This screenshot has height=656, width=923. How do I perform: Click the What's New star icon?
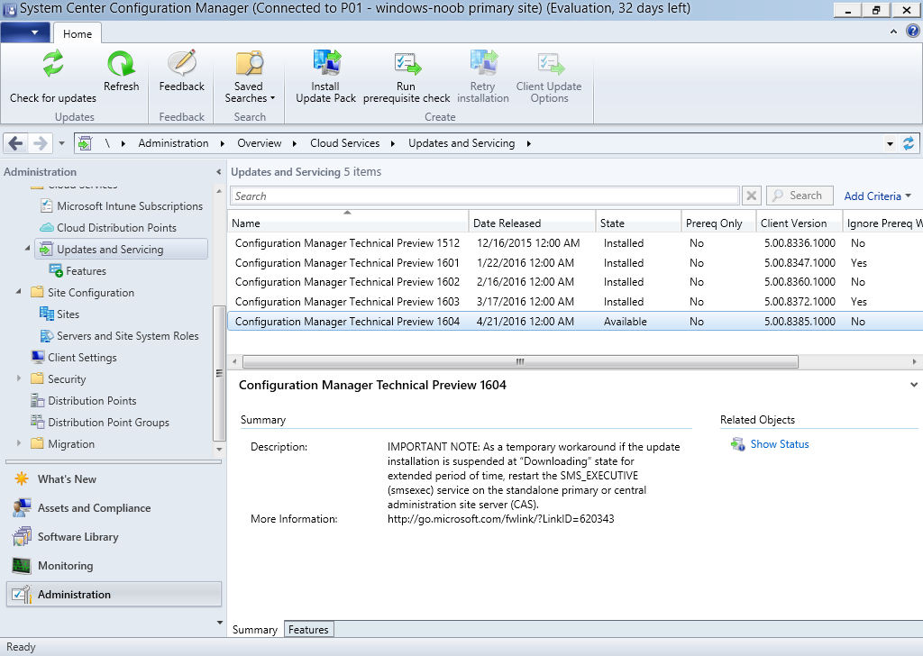tap(22, 478)
